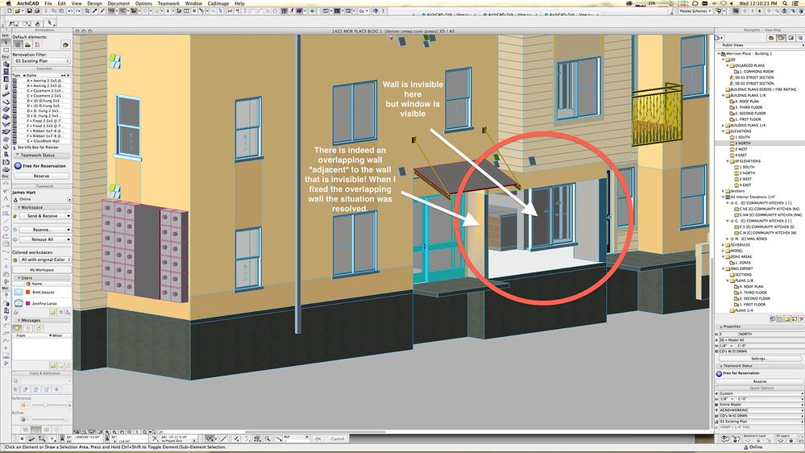Select the Beam tool in toolbox

(6, 94)
